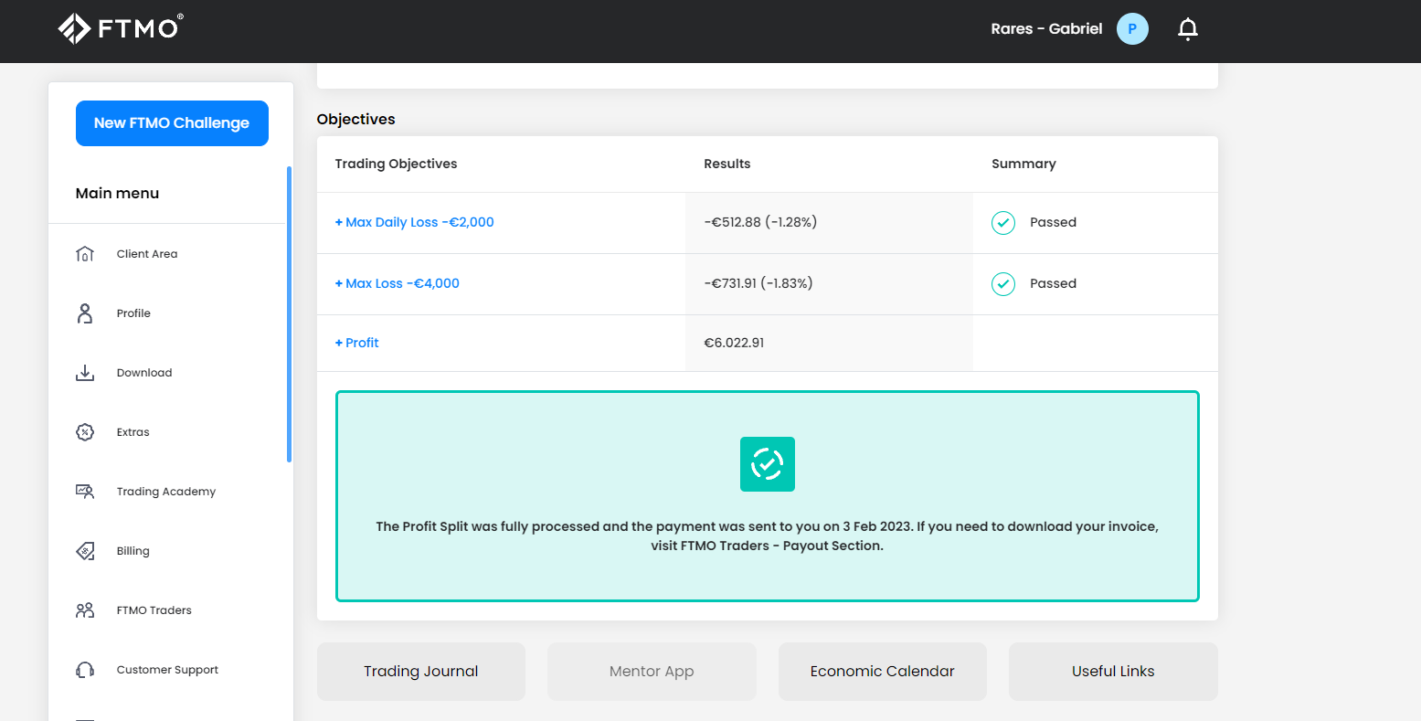Click the Summary column header
The height and width of the screenshot is (721, 1421).
pyautogui.click(x=1023, y=164)
